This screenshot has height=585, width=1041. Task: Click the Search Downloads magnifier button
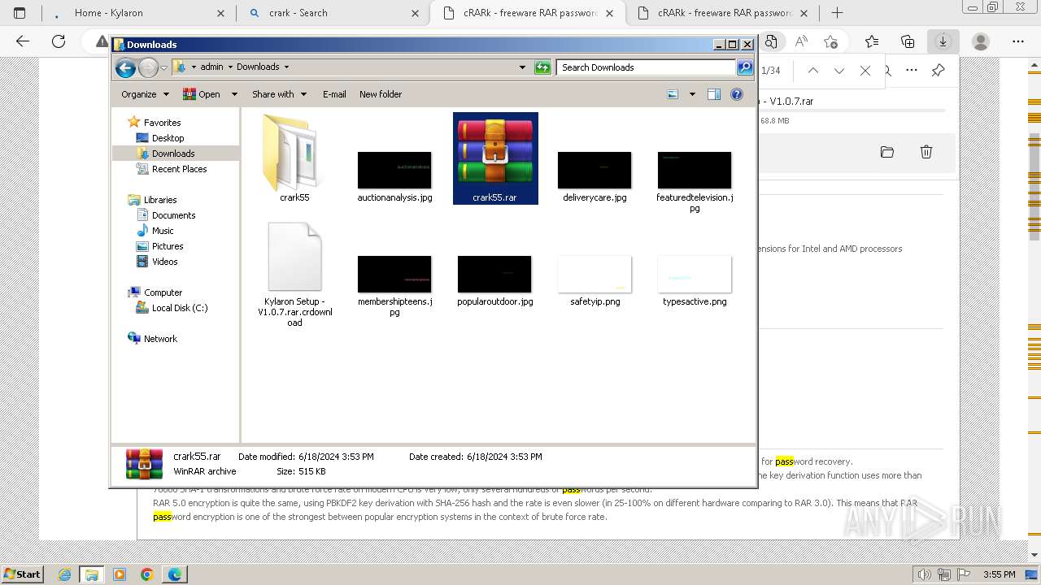tap(745, 67)
